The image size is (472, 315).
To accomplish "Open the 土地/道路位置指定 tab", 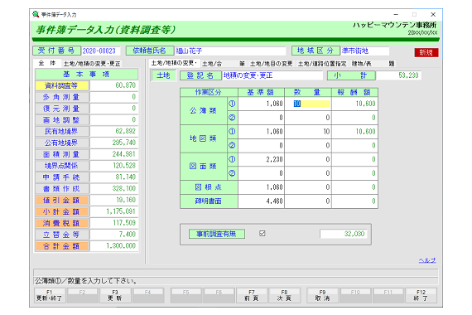I will point(322,64).
